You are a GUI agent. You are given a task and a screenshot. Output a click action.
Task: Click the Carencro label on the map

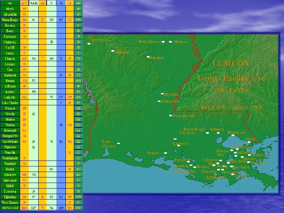click(188, 133)
